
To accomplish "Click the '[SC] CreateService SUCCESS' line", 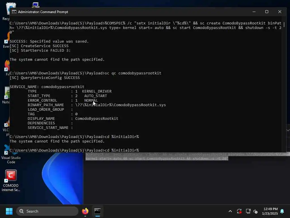I will (x=39, y=46).
